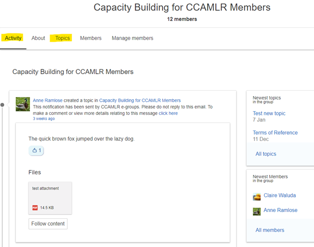This screenshot has height=247, width=314.
Task: Open the Test new topic link
Action: pos(269,113)
